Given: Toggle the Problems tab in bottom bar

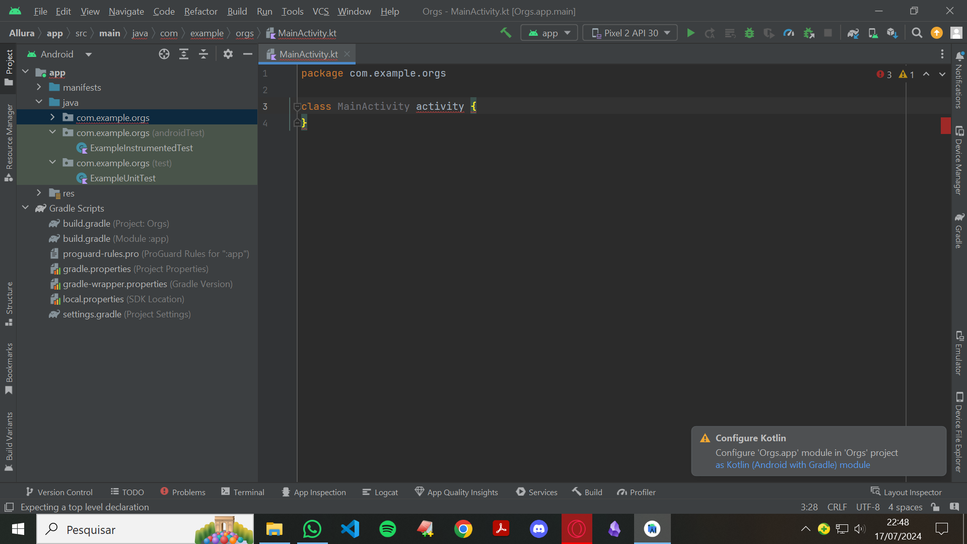Looking at the screenshot, I should pyautogui.click(x=182, y=492).
